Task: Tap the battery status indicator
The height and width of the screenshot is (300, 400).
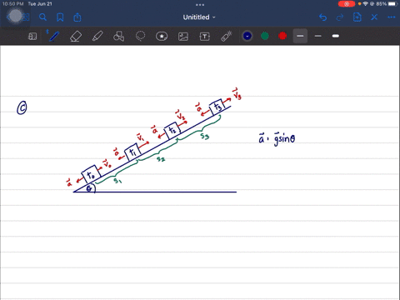Action: (x=387, y=4)
